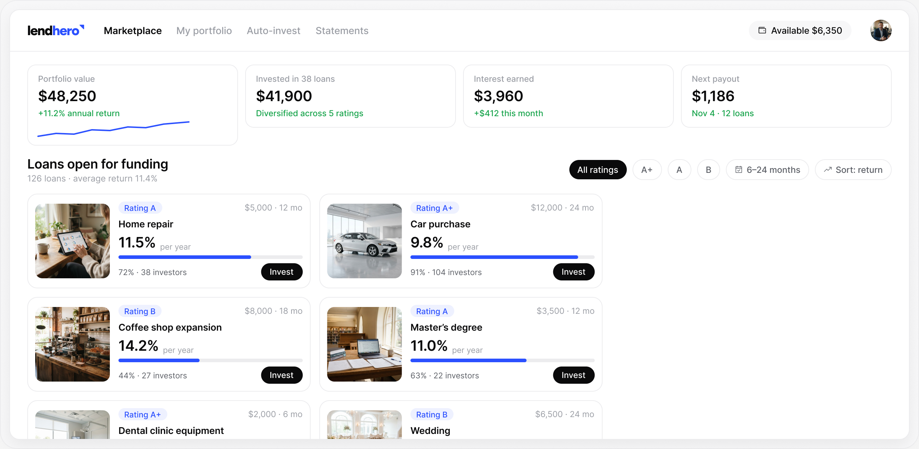The width and height of the screenshot is (919, 449).
Task: Open the 6–24 months duration filter
Action: click(x=768, y=170)
